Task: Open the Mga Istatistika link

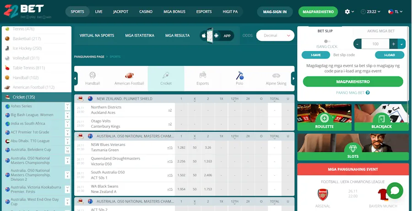Action: (140, 36)
